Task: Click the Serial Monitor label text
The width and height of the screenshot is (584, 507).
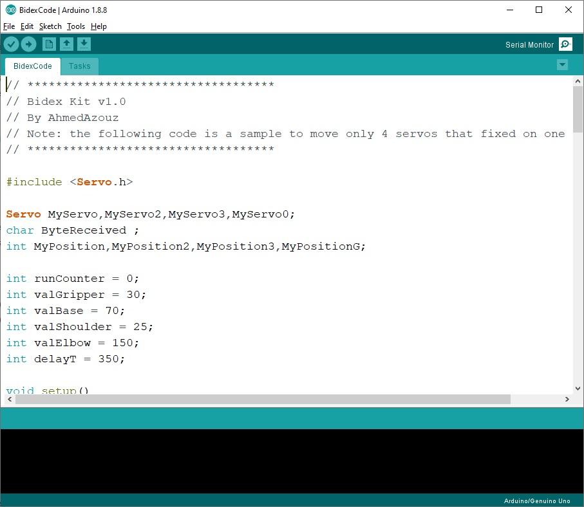Action: pyautogui.click(x=529, y=44)
